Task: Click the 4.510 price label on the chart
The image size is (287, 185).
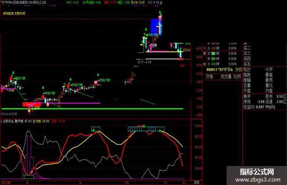Action: click(186, 50)
